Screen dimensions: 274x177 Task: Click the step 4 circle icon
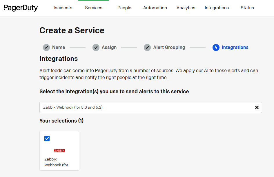(x=216, y=48)
